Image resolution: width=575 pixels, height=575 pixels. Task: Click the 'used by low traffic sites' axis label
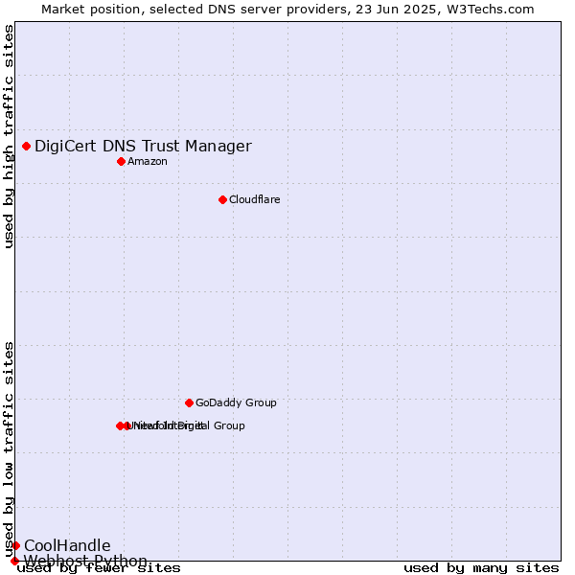(9, 449)
